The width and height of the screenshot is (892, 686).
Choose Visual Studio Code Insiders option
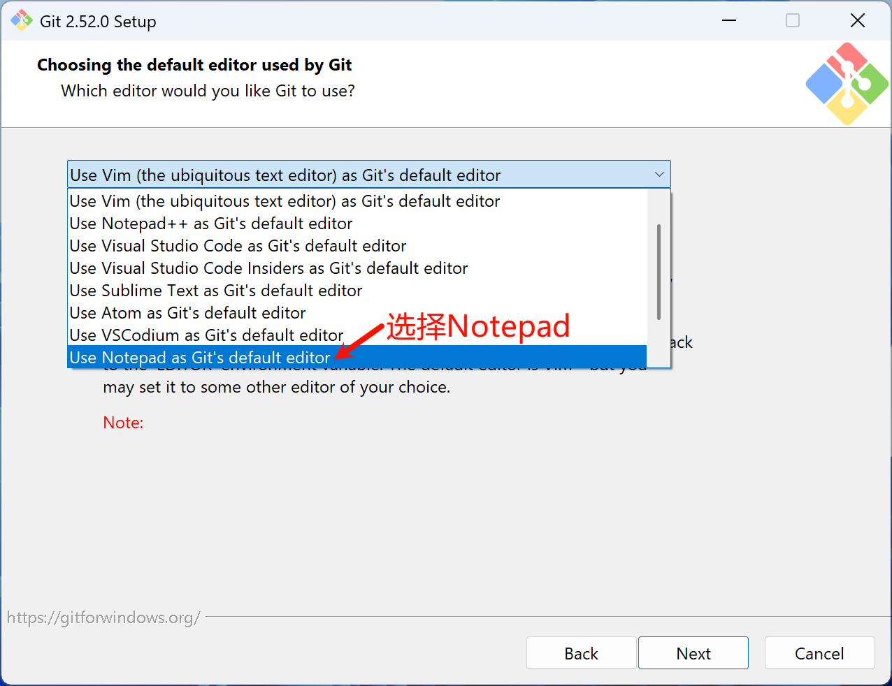268,268
